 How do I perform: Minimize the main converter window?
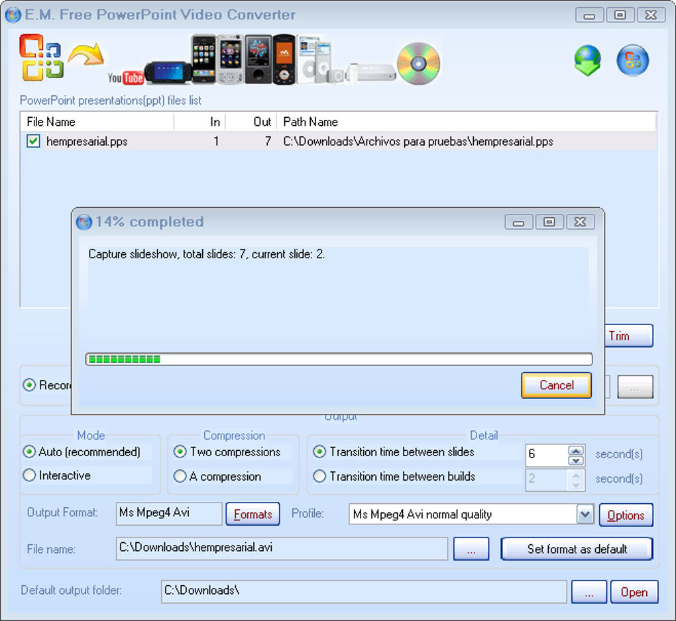click(589, 15)
